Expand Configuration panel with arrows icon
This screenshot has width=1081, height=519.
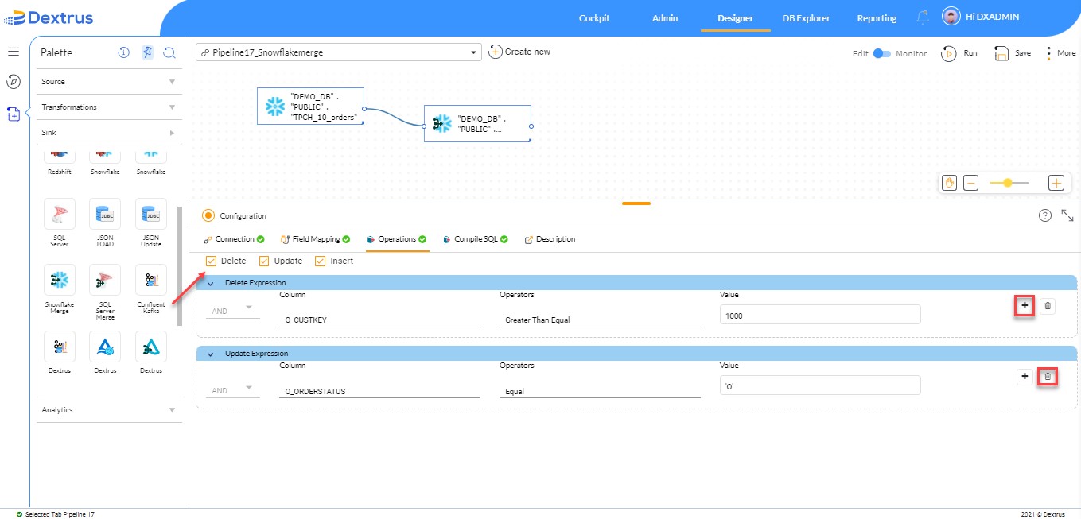point(1067,215)
